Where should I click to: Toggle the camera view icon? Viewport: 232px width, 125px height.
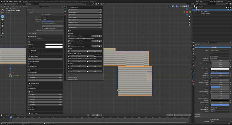tap(190, 22)
